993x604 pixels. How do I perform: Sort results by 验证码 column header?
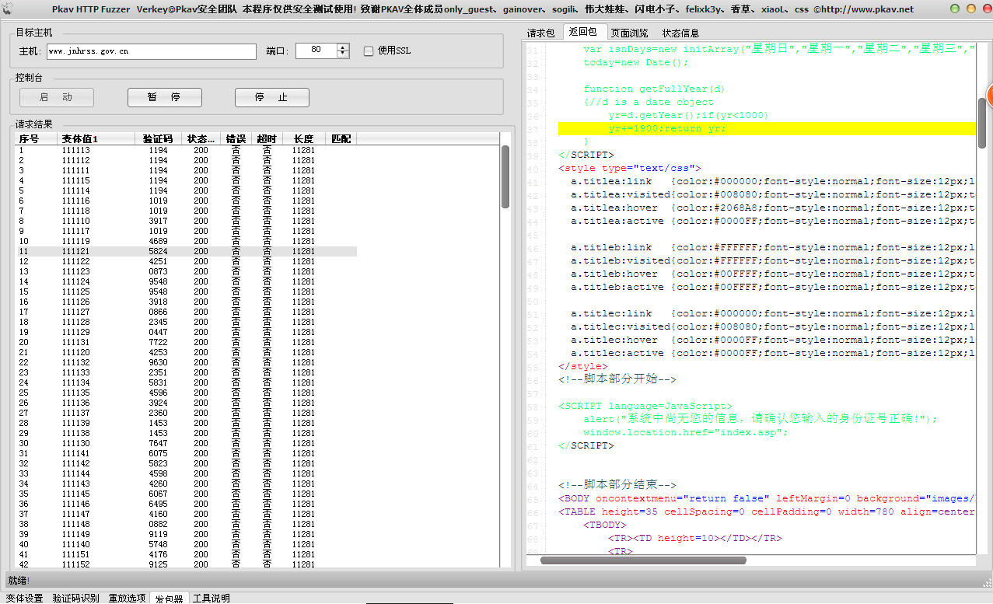click(x=158, y=139)
